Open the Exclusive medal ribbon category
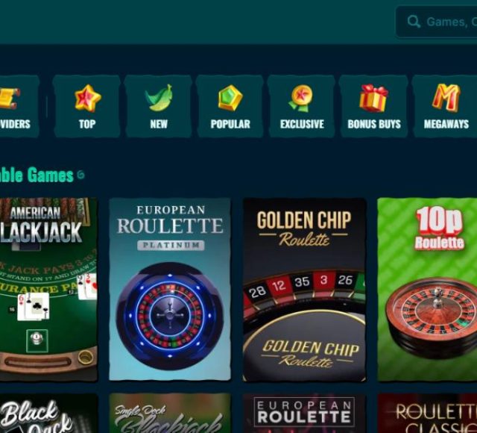 click(301, 98)
